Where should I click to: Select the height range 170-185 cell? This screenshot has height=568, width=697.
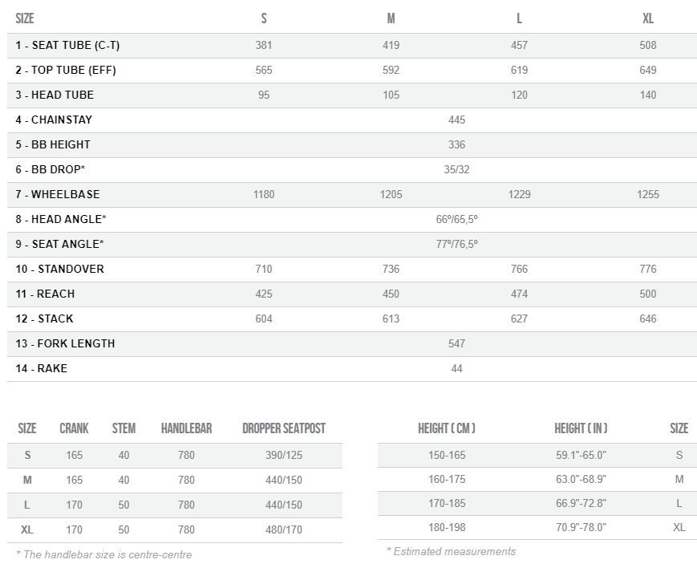tap(447, 504)
